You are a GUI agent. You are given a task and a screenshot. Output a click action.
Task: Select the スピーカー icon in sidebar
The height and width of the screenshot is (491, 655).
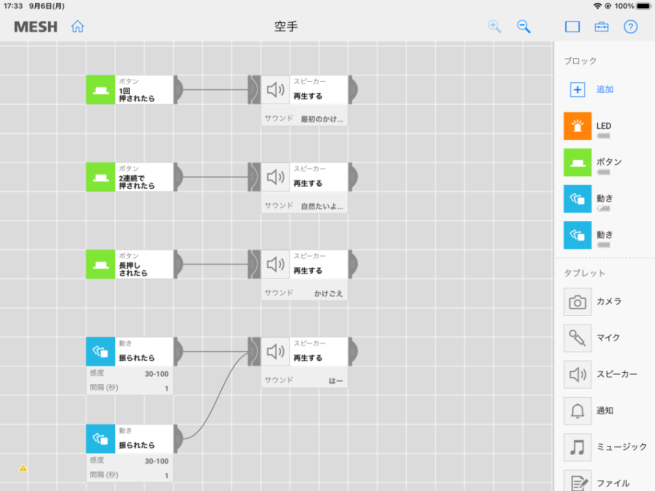[x=578, y=375]
